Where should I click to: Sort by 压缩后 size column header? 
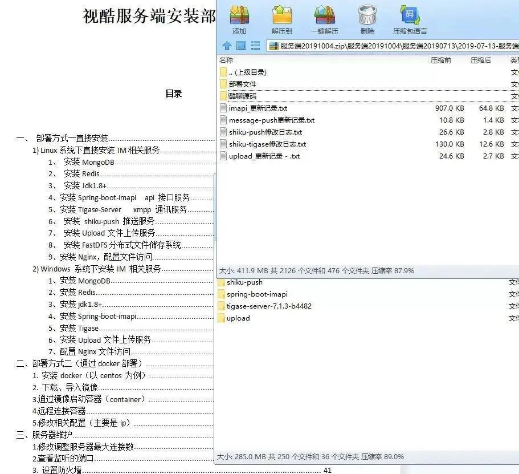481,60
